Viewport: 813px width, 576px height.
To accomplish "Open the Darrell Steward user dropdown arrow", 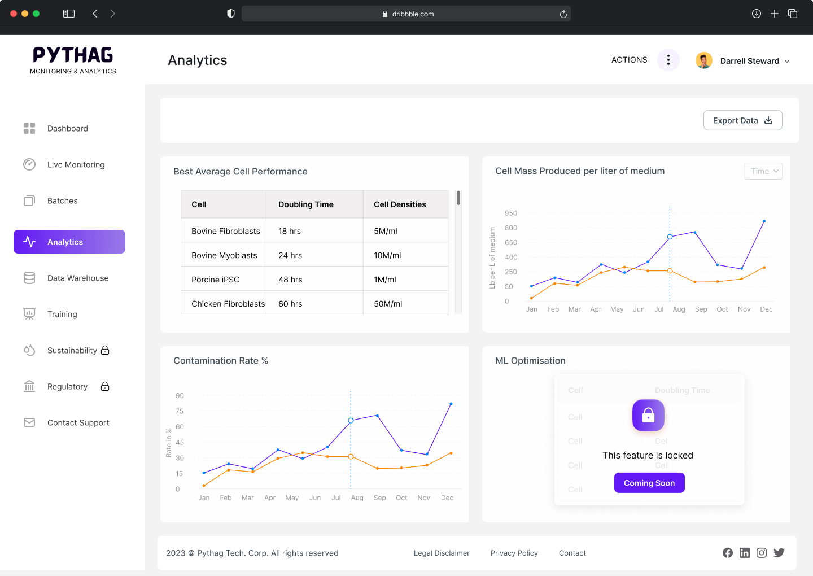I will (787, 61).
